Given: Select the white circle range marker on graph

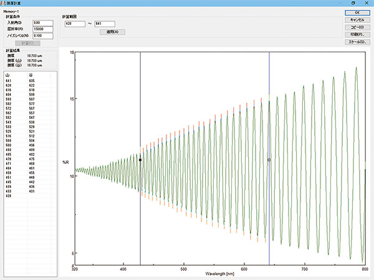Looking at the screenshot, I should tap(269, 160).
